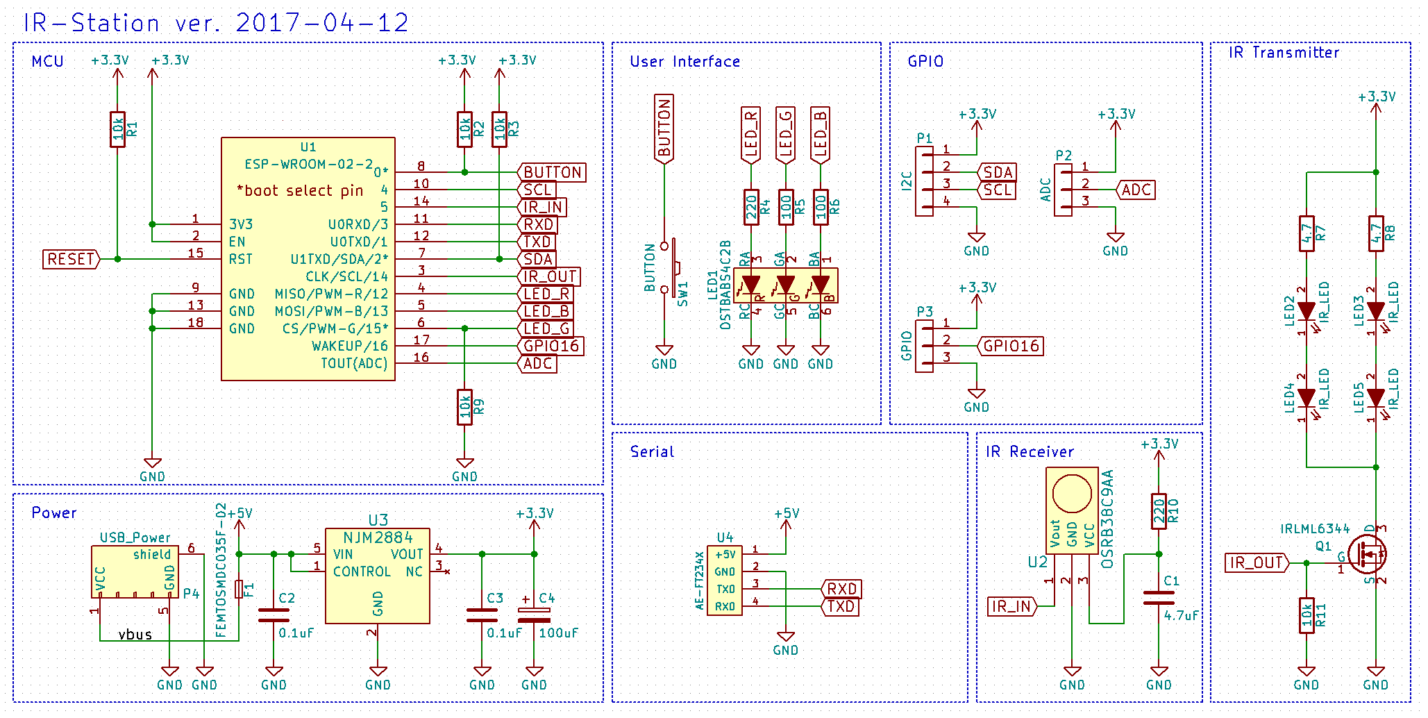Select the U3 NJM2884 regulator
Viewport: 1428px width, 718px height.
pyautogui.click(x=378, y=576)
